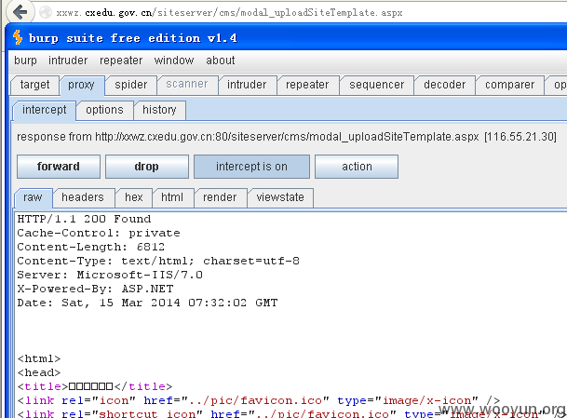Click the drop button

(146, 167)
